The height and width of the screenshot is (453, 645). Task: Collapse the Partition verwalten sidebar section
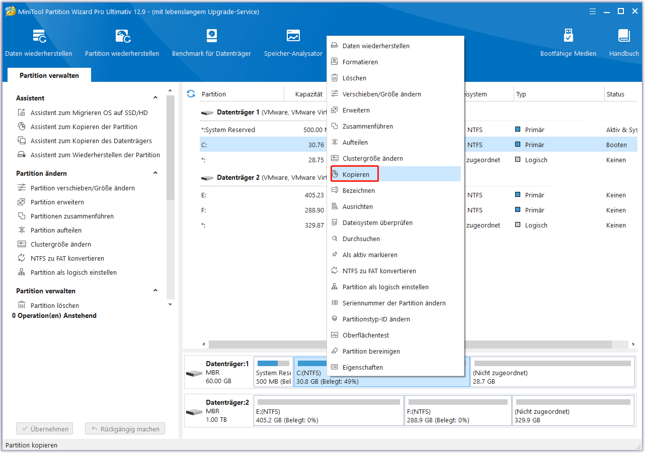point(155,291)
